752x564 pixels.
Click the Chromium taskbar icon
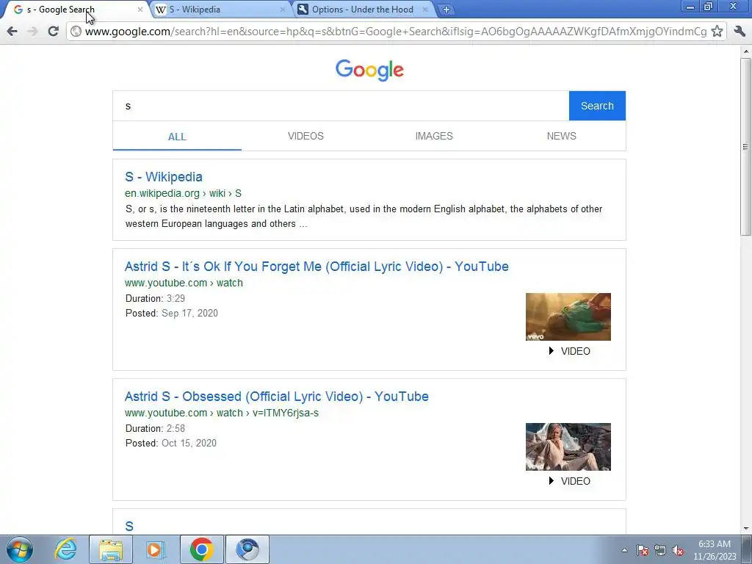click(x=247, y=549)
